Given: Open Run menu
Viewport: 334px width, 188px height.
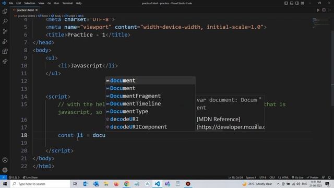Looking at the screenshot, I should pos(57,3).
